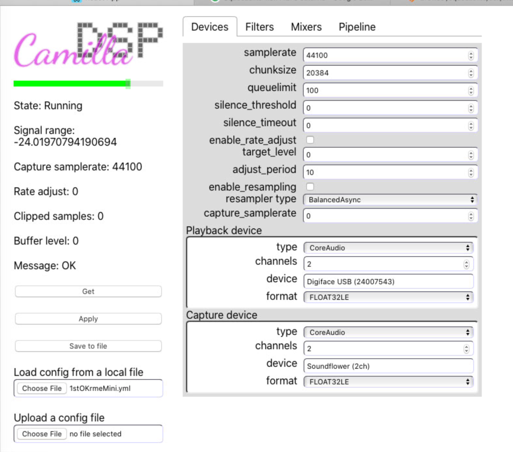The width and height of the screenshot is (513, 452).
Task: Click the silence_timeout input field
Action: (x=390, y=125)
